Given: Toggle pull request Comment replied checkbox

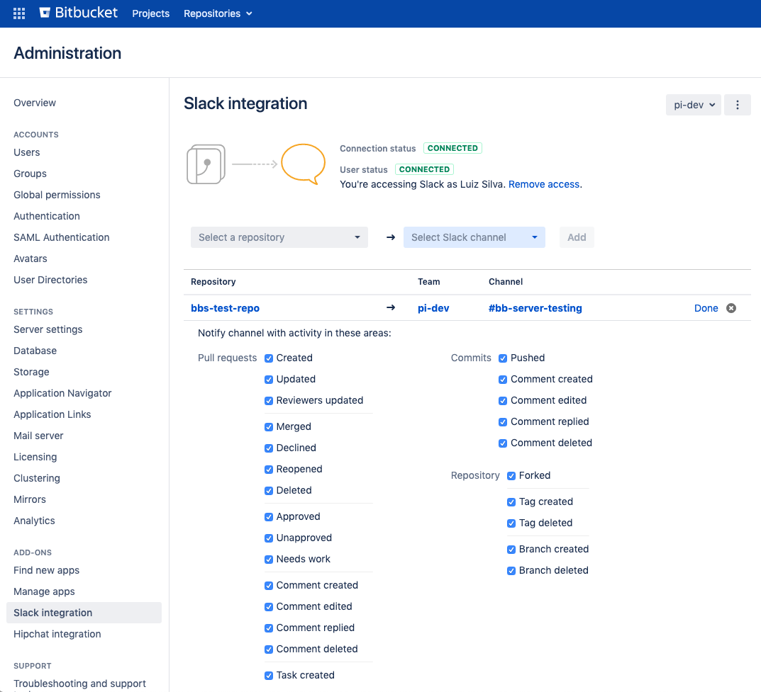Looking at the screenshot, I should click(268, 628).
